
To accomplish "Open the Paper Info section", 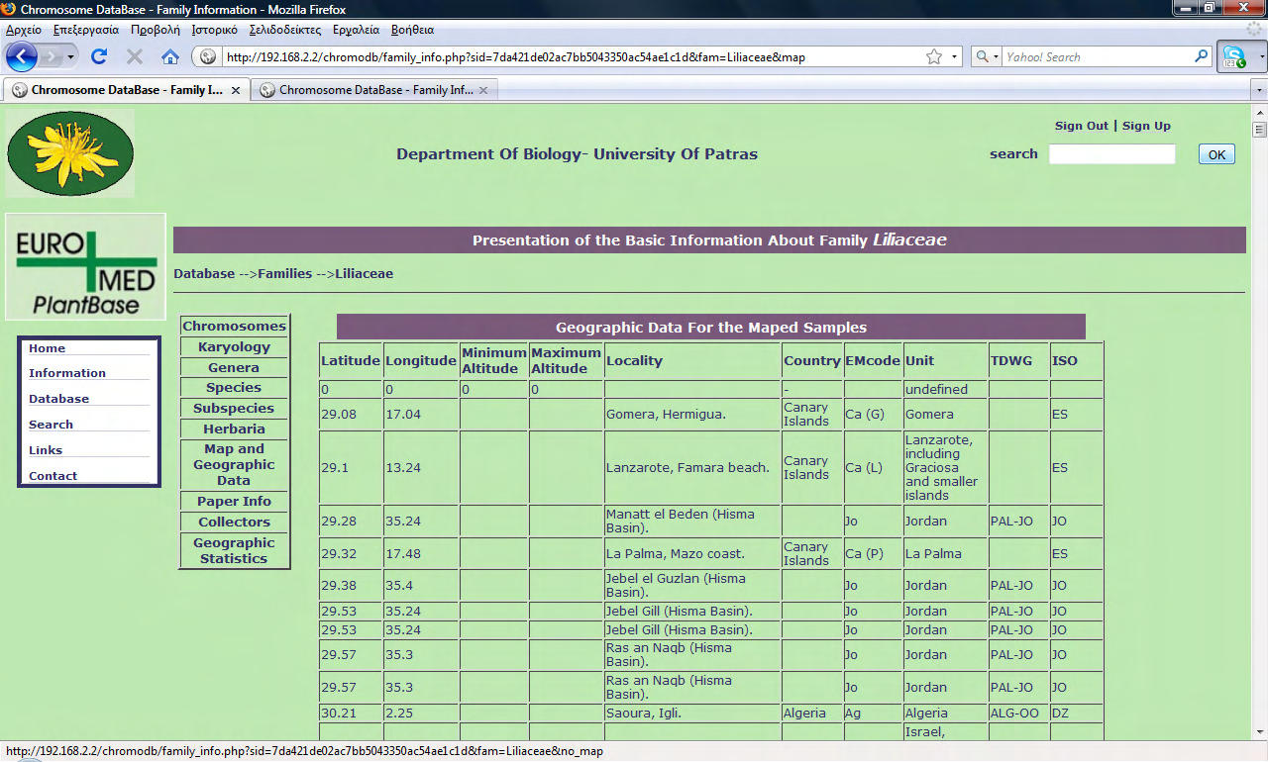I will click(234, 502).
